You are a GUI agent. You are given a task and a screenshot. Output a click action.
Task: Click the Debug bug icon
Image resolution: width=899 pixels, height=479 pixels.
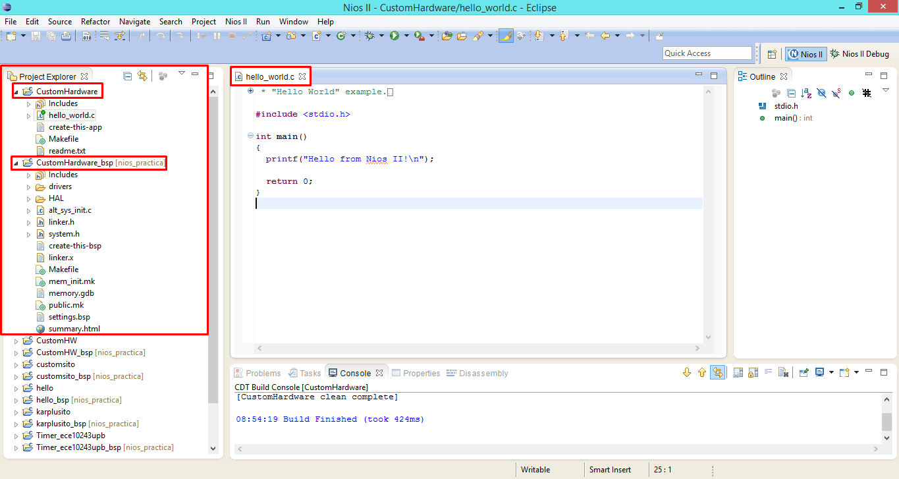(369, 36)
